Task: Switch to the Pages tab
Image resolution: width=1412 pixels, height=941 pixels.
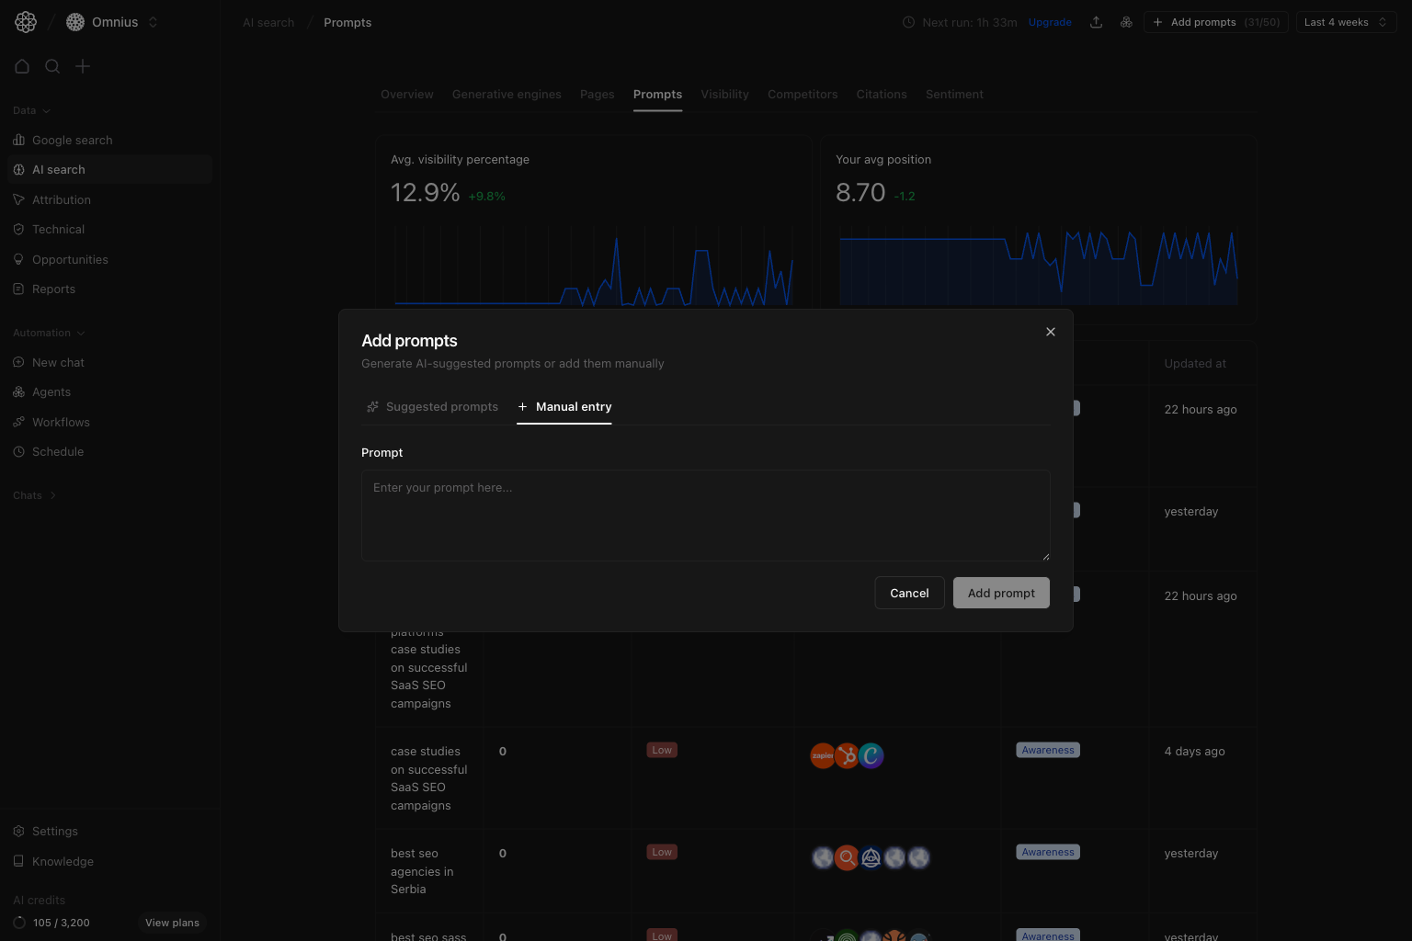Action: (597, 95)
